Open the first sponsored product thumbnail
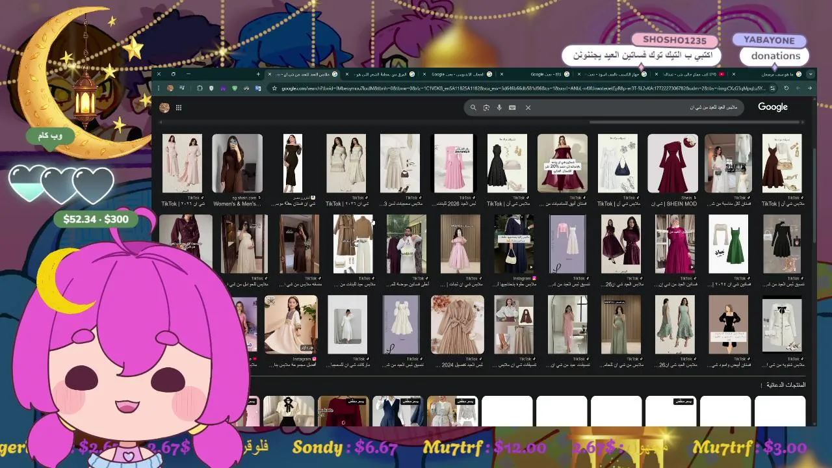The height and width of the screenshot is (468, 832). pyautogui.click(x=780, y=411)
